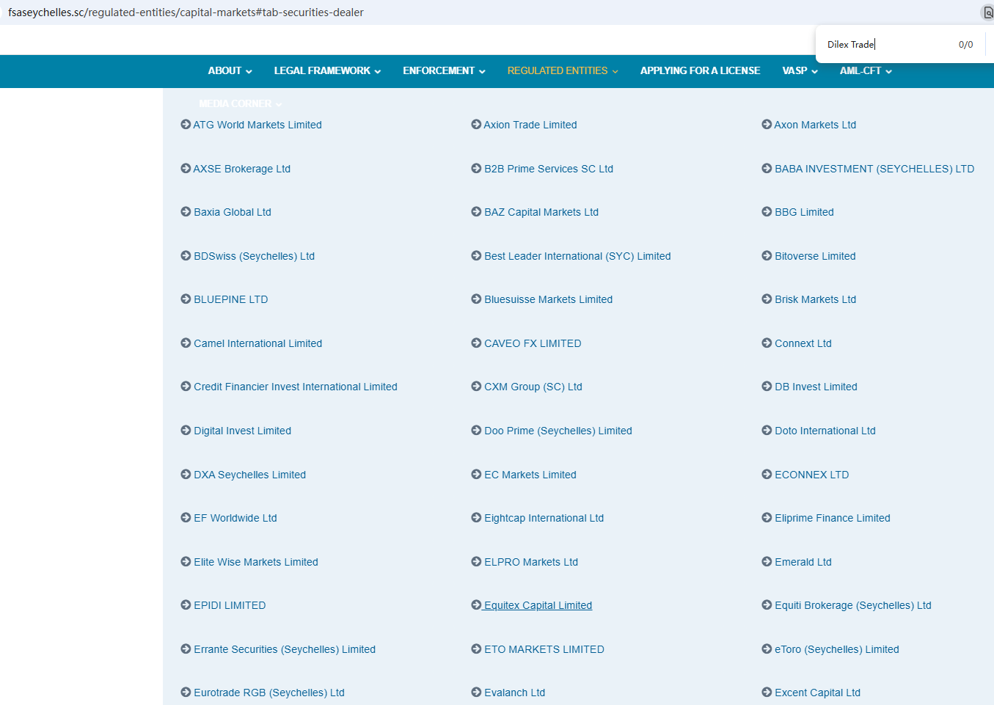Screen dimensions: 994x705
Task: Click the arrow icon beside BAZ Capital Markets Ltd
Action: [x=476, y=212]
